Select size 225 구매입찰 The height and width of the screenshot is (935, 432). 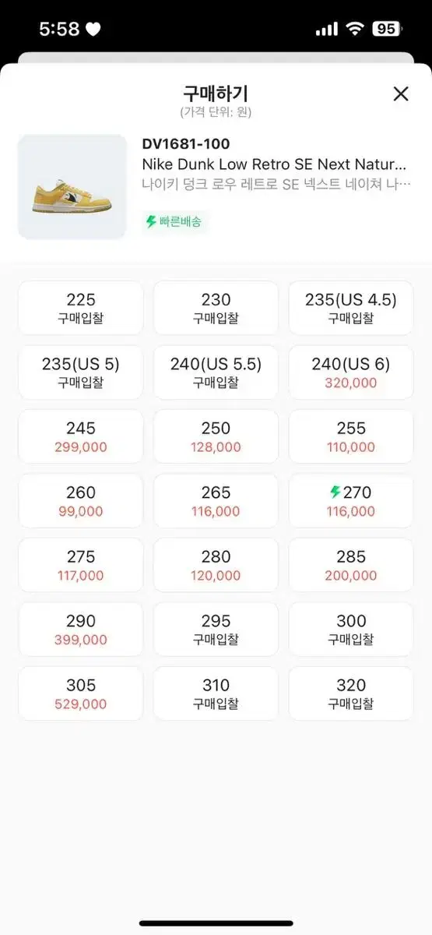point(81,308)
